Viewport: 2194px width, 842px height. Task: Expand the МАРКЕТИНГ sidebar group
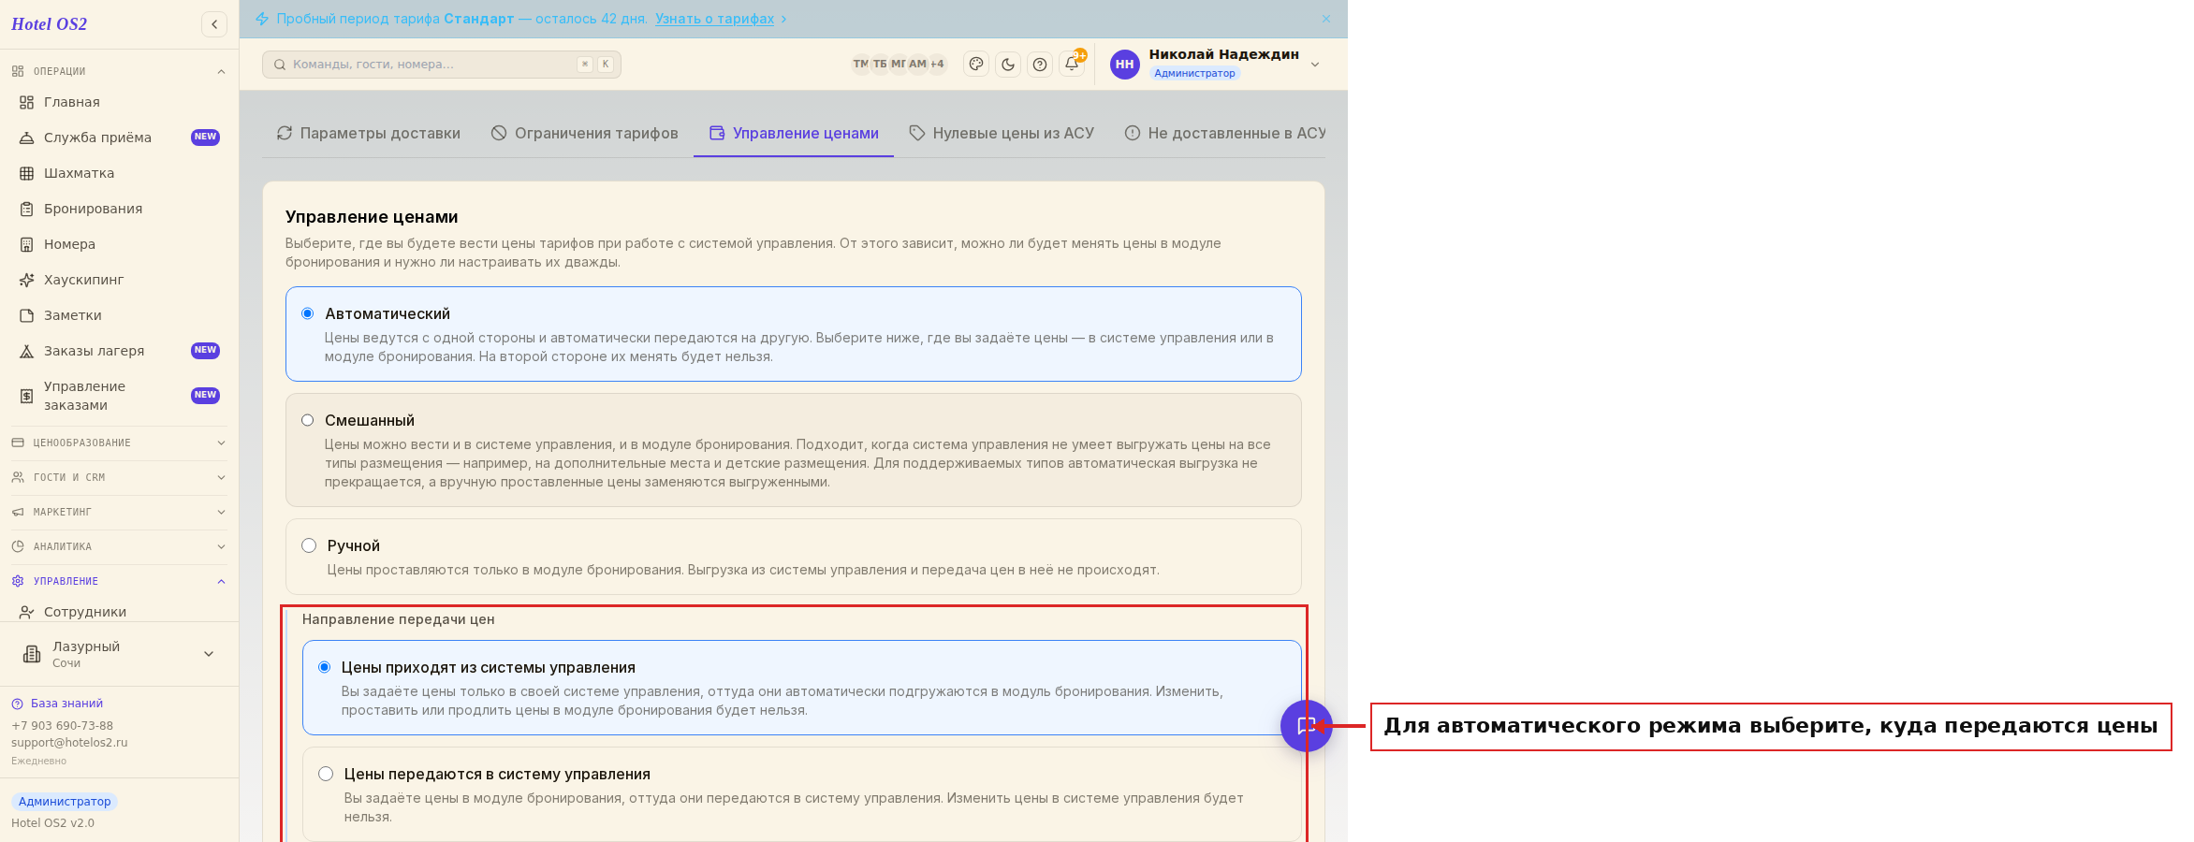tap(120, 512)
